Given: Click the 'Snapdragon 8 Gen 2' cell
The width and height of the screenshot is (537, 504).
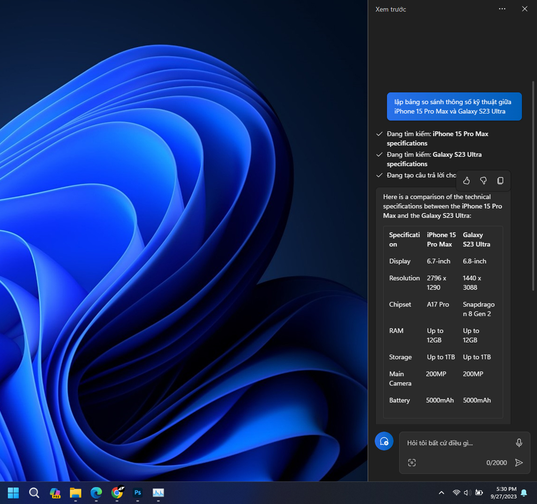Looking at the screenshot, I should [478, 309].
